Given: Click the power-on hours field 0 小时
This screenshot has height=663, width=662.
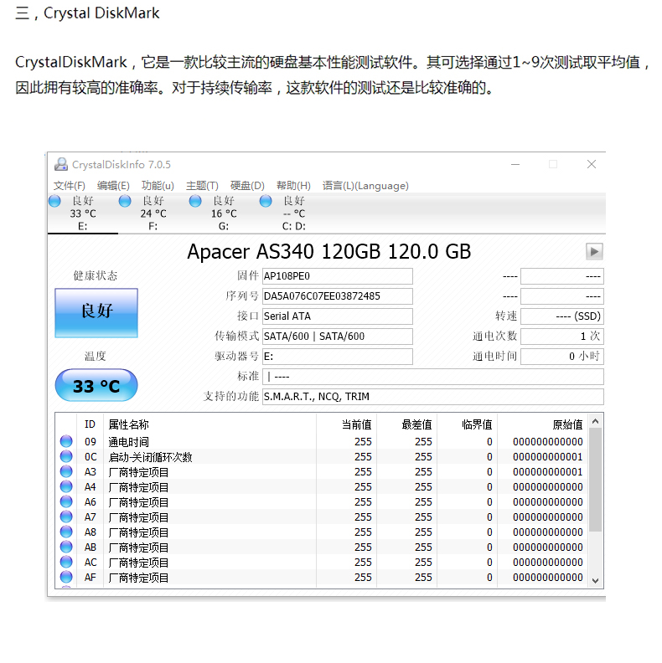Looking at the screenshot, I should point(562,357).
